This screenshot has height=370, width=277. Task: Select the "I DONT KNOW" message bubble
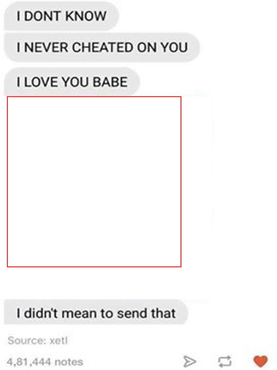[x=61, y=16]
